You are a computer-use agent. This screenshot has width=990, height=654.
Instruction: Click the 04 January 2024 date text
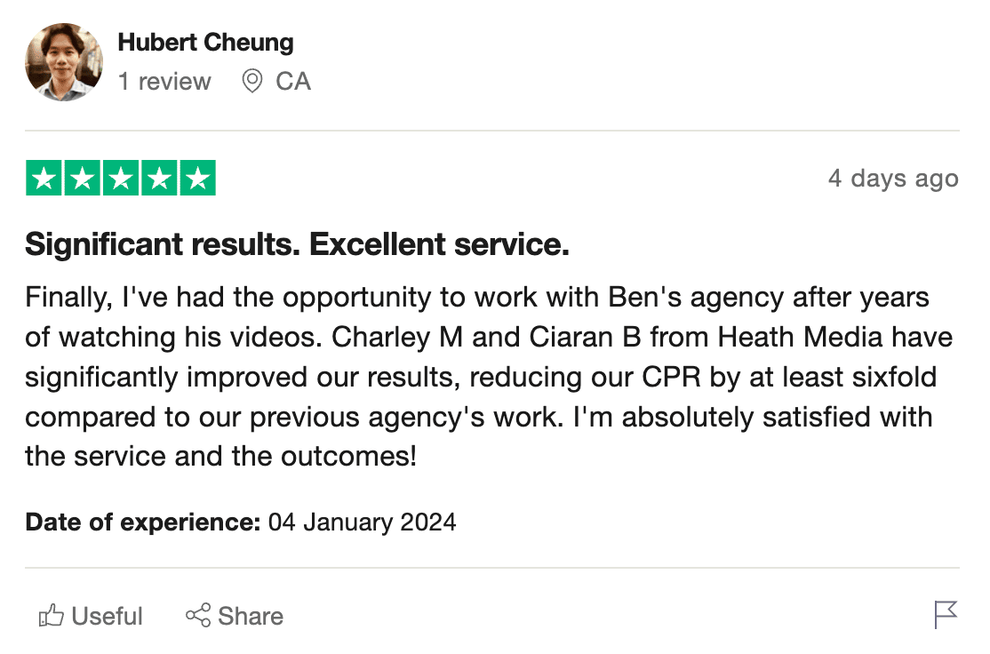362,522
